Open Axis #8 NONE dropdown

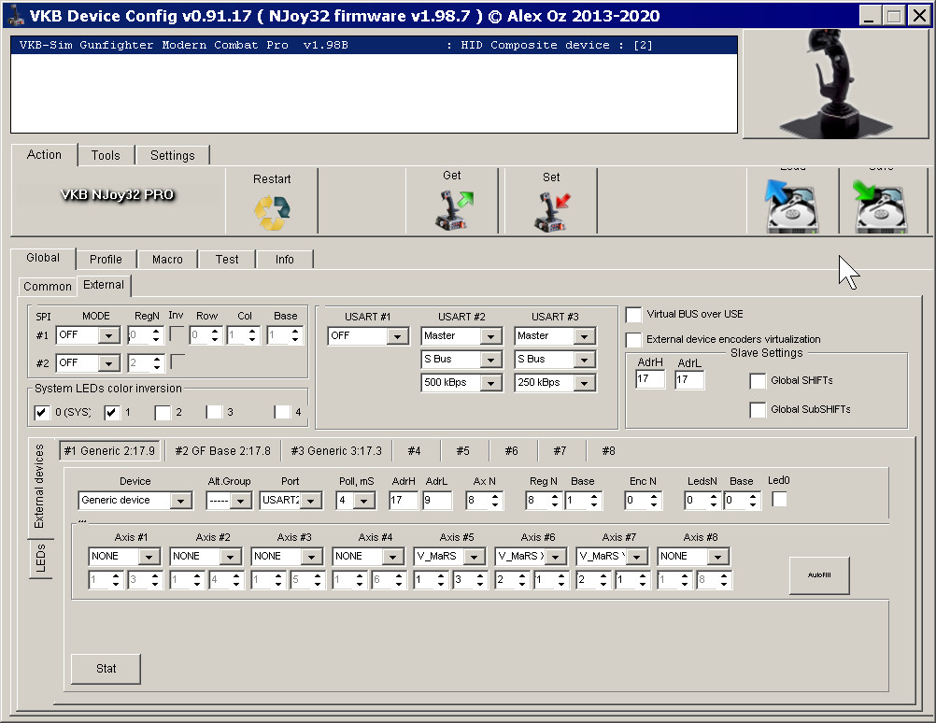point(717,557)
